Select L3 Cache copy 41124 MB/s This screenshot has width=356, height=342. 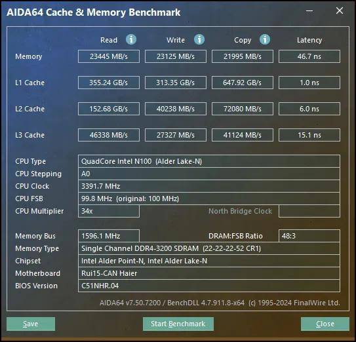243,135
